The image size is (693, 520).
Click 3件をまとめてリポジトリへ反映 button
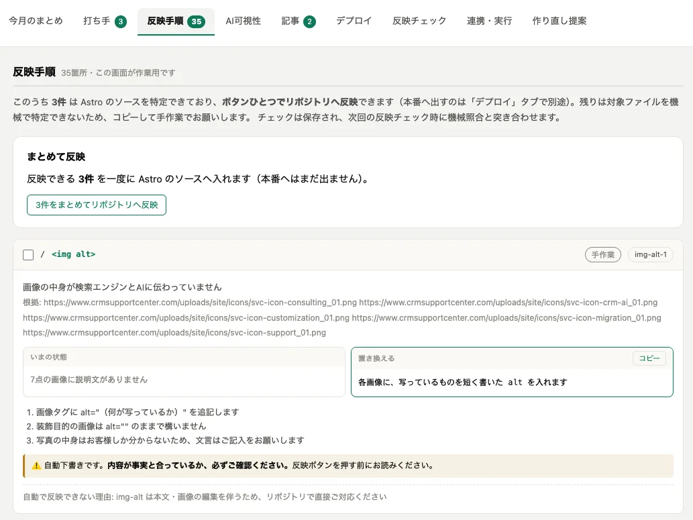[x=97, y=205]
